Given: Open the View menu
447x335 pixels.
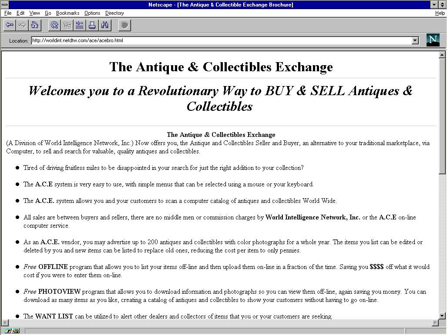Looking at the screenshot, I should click(x=34, y=13).
